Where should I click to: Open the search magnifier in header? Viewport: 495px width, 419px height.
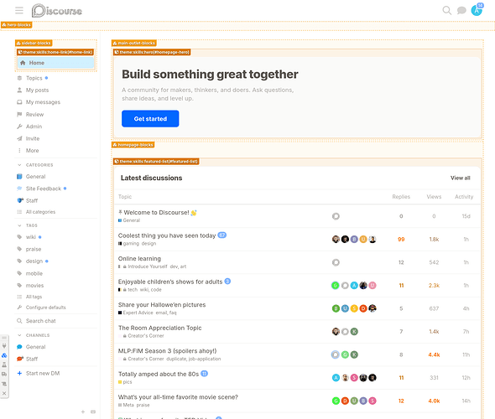pos(446,10)
